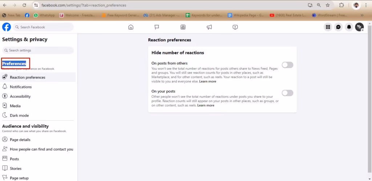The height and width of the screenshot is (181, 372).
Task: Open the Keywords for under... bookmark
Action: (x=204, y=15)
